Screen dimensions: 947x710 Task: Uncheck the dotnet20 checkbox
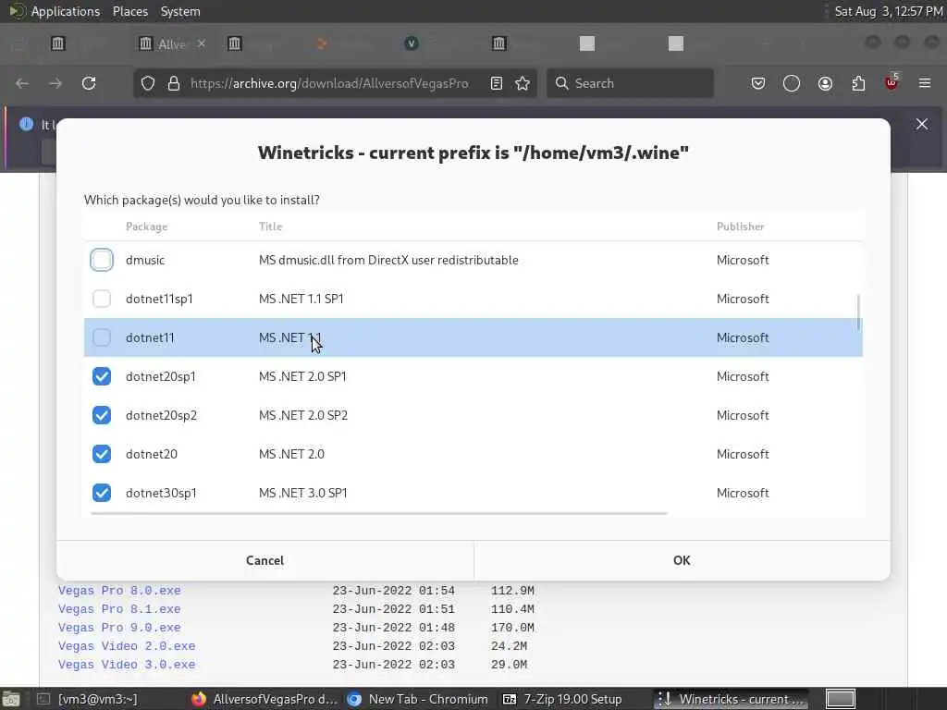[102, 454]
